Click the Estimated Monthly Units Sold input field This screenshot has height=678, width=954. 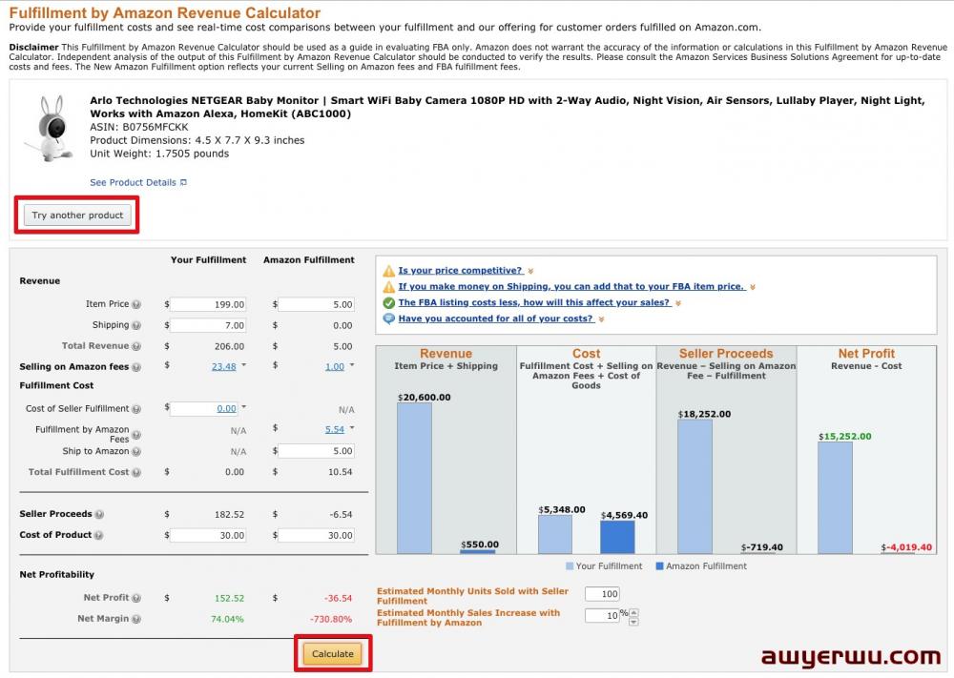click(x=602, y=595)
